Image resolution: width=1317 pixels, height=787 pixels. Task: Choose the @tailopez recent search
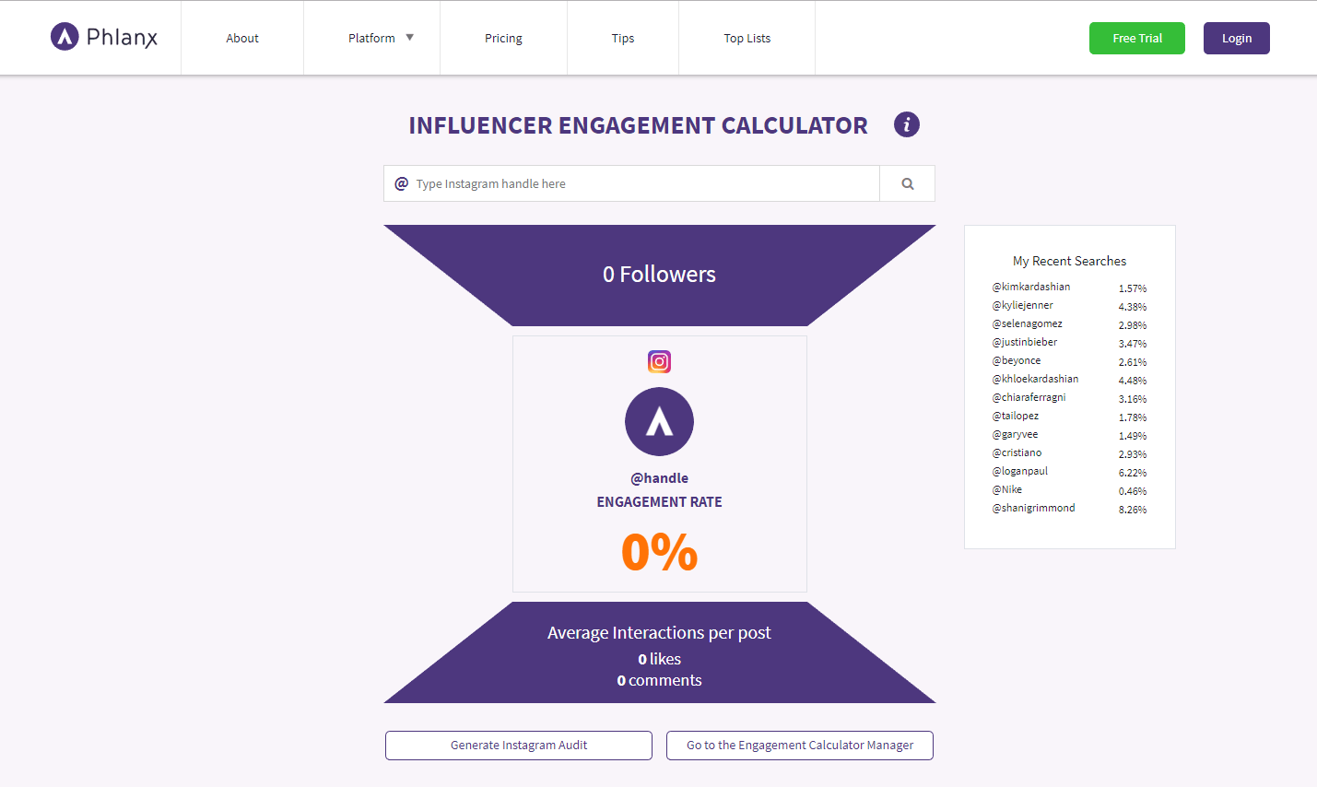coord(1015,416)
